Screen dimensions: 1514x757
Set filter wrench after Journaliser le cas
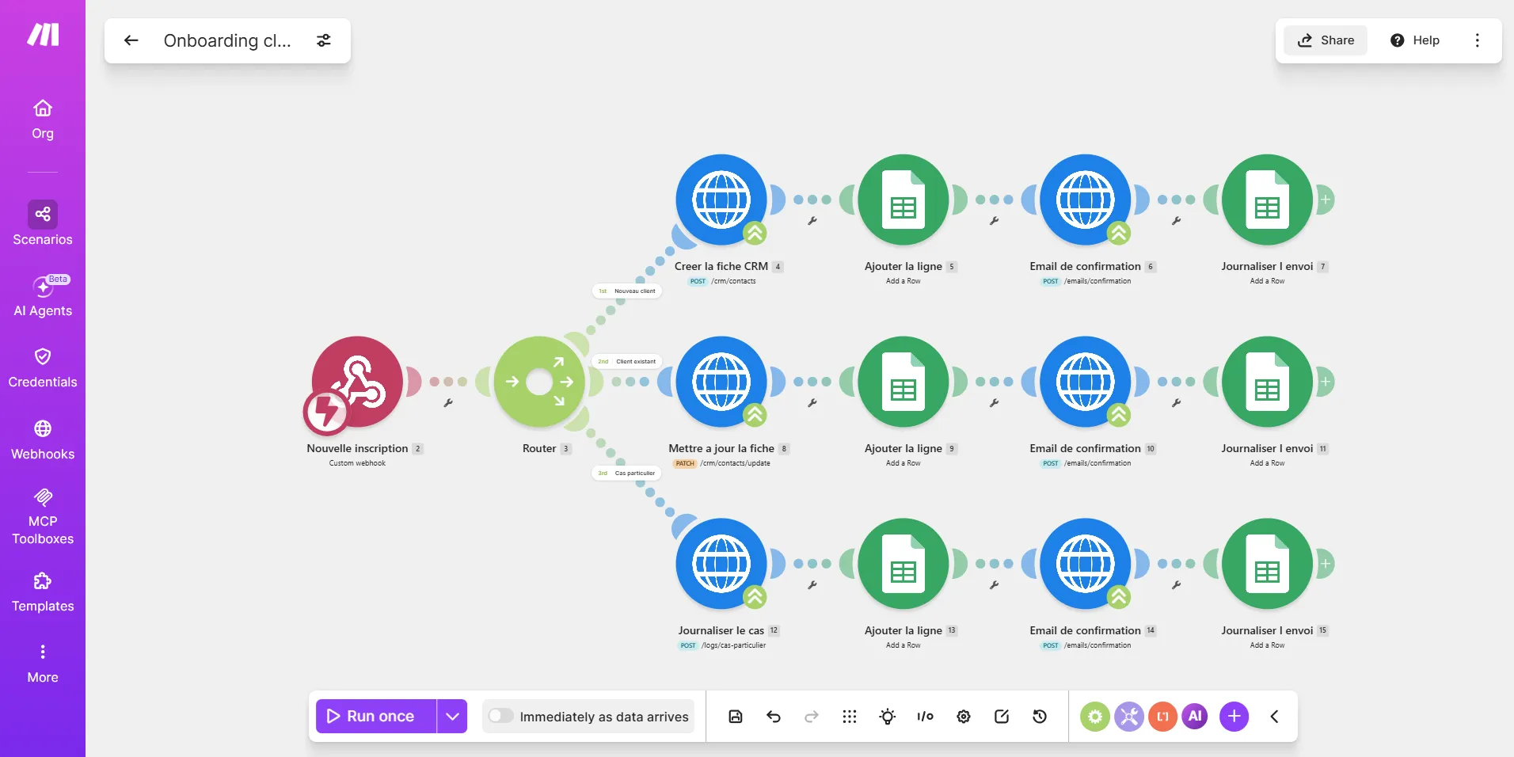pos(812,585)
